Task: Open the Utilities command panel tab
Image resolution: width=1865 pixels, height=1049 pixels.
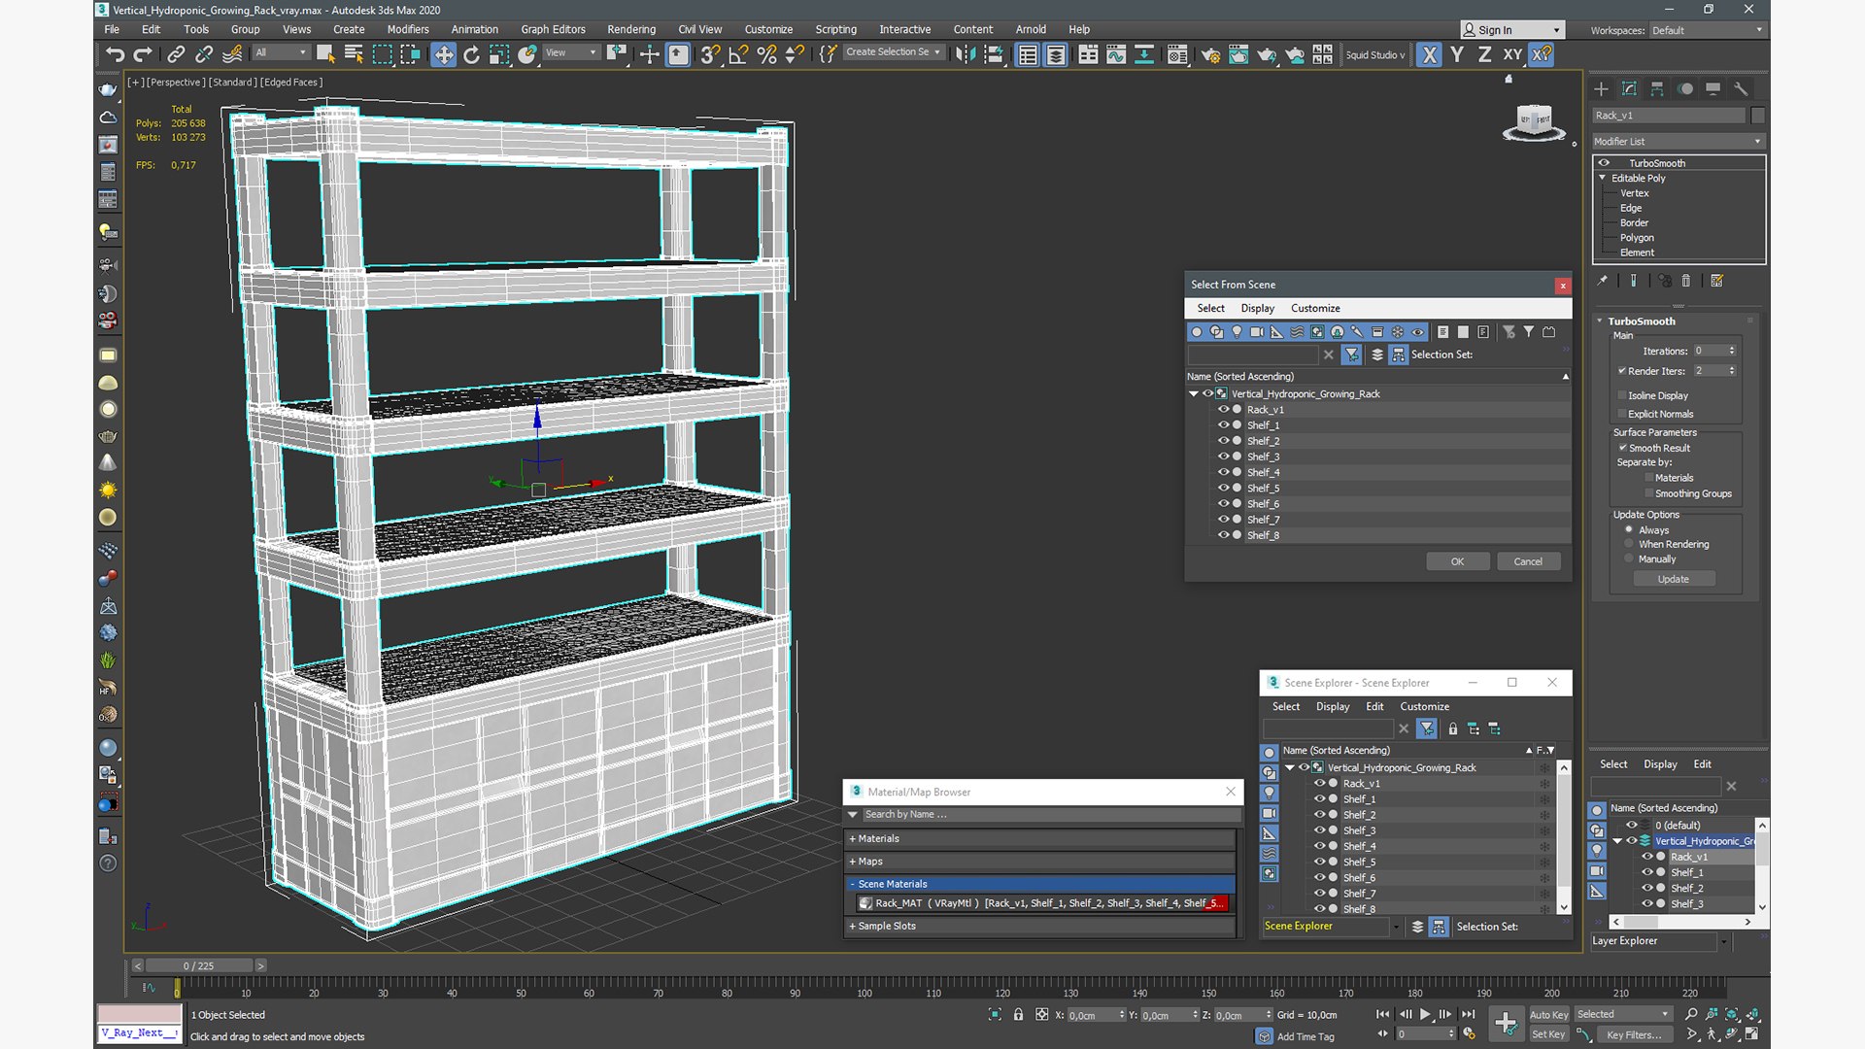Action: [1741, 89]
